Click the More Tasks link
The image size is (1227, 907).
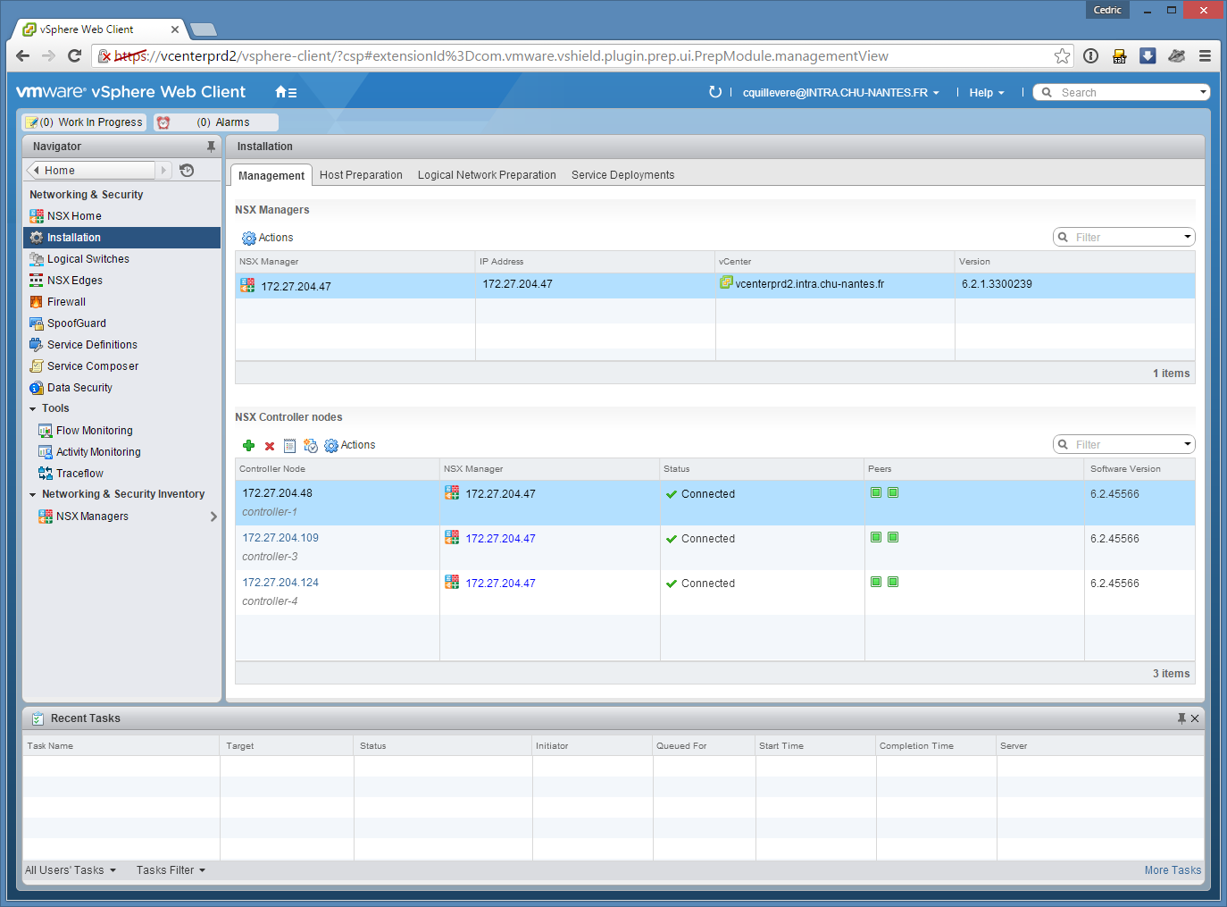1173,870
